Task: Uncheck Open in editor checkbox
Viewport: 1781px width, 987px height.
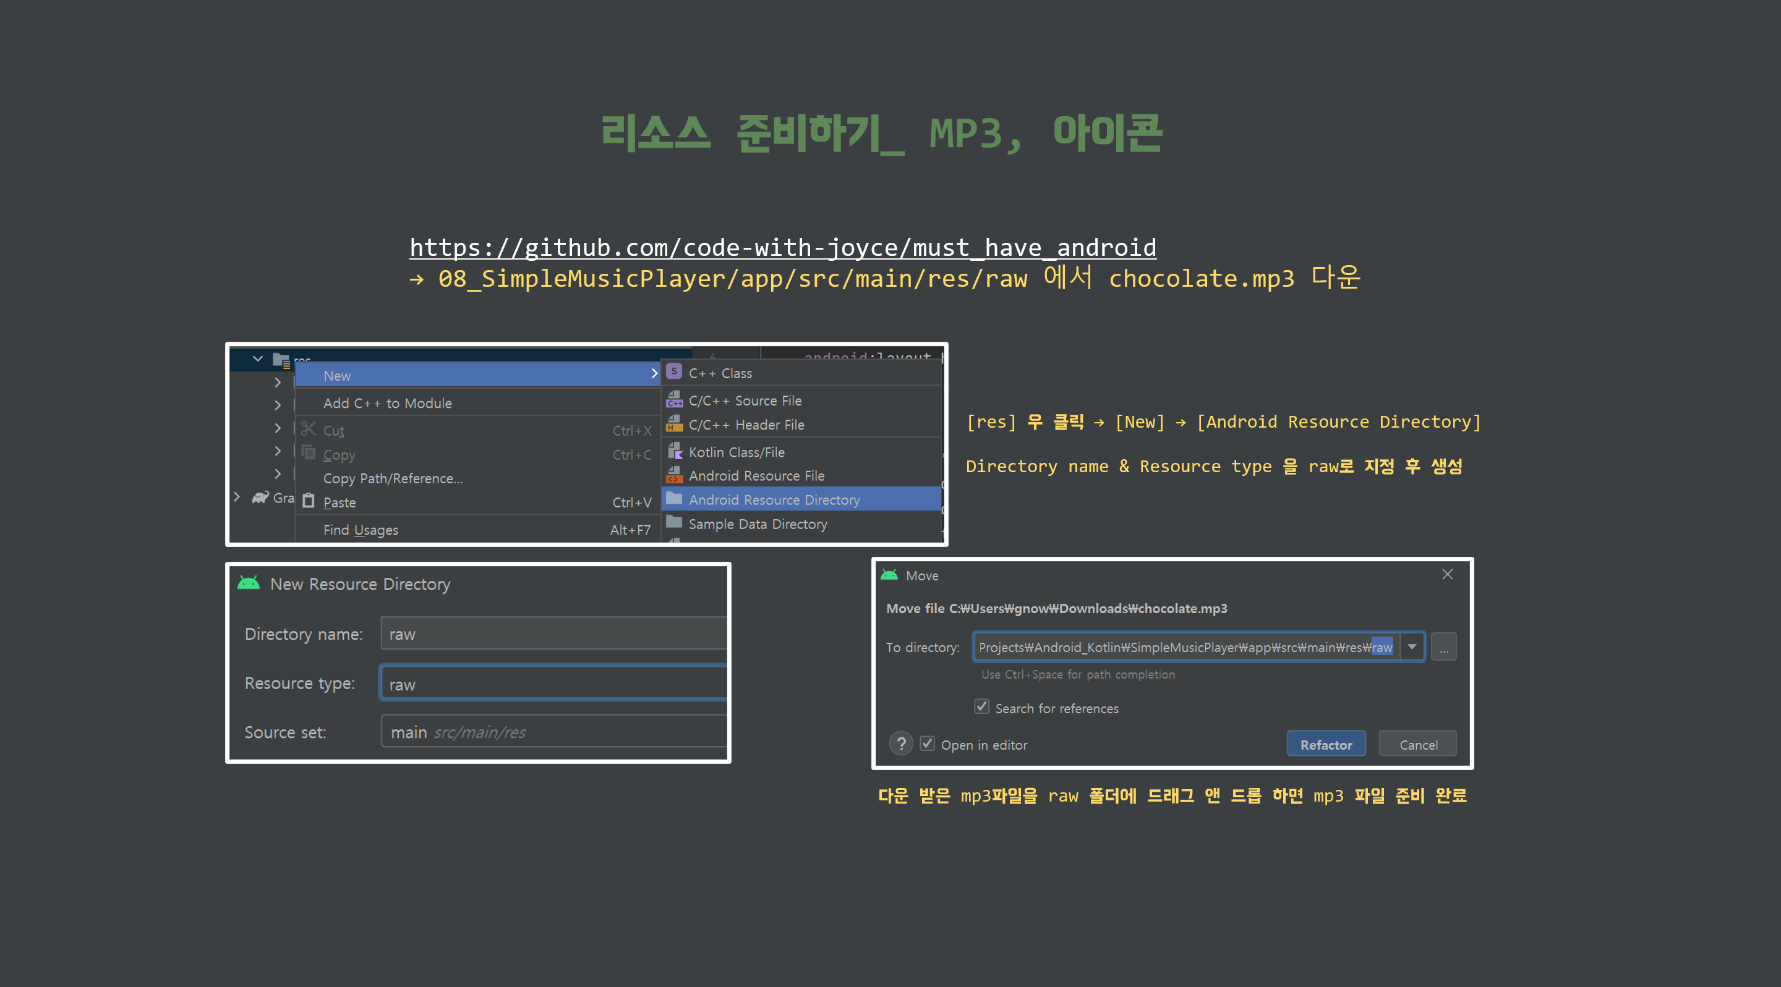Action: pyautogui.click(x=927, y=743)
